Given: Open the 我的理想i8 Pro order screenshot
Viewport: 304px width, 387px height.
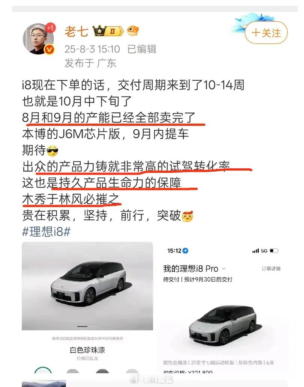Looking at the screenshot, I should (222, 307).
